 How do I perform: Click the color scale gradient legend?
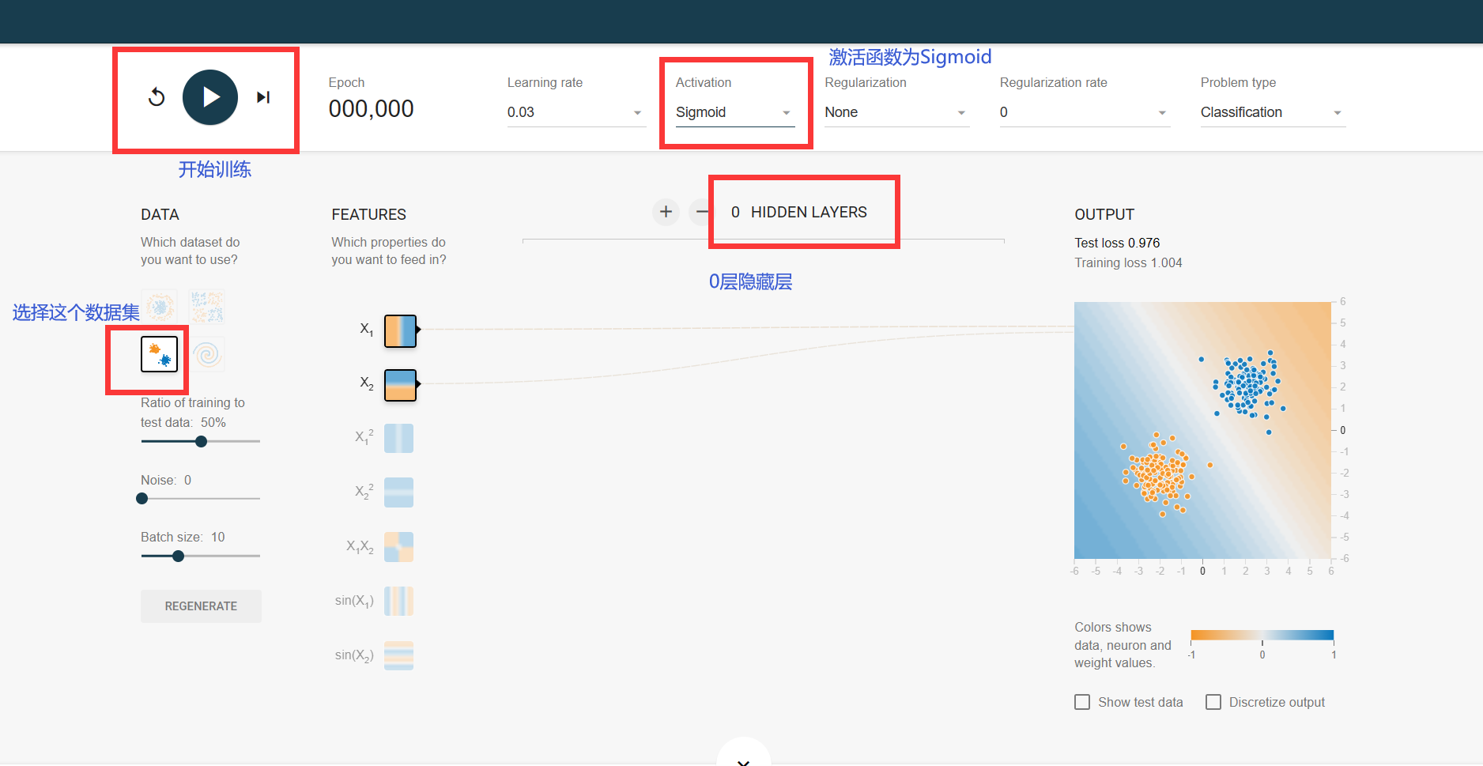coord(1262,635)
